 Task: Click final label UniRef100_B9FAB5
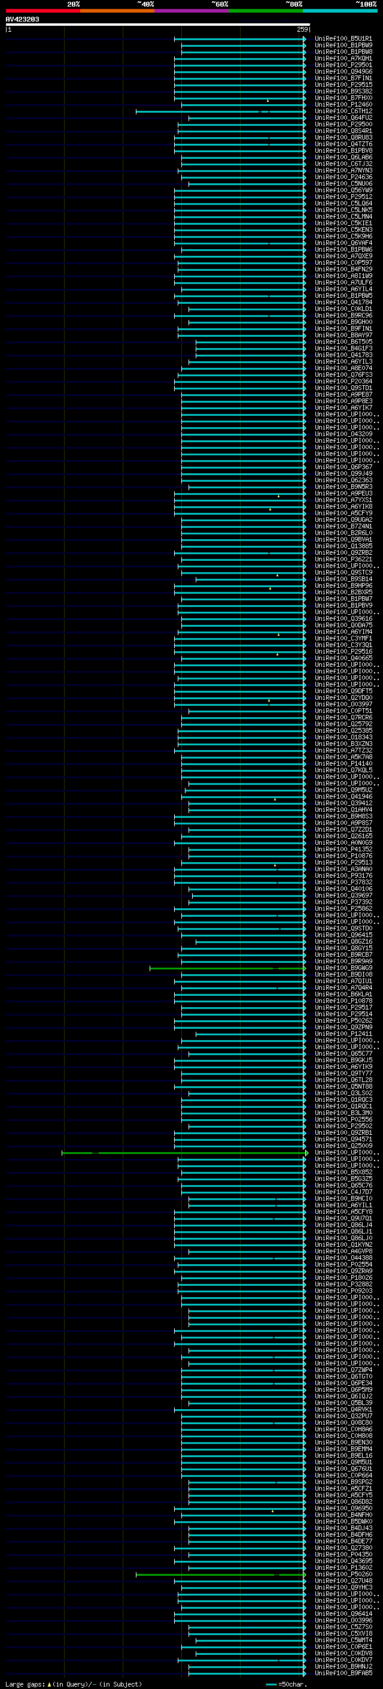(x=343, y=1673)
